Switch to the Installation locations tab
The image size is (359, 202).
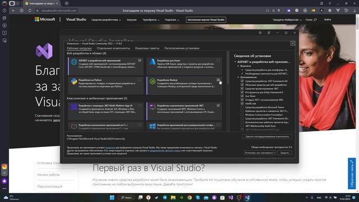point(182,48)
